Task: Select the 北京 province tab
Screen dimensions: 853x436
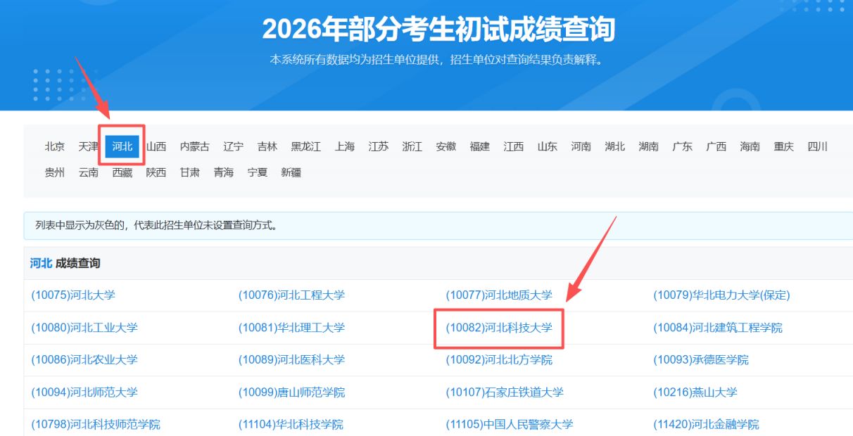Action: (x=55, y=147)
